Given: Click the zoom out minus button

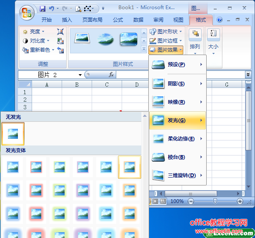Looking at the screenshot, I should (190, 201).
